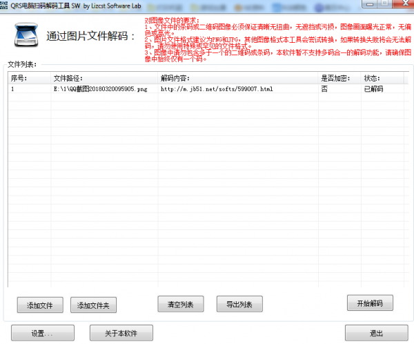Select file path E:\1\QQ截图20180320095905.png
Screen dimensions: 414x344
[100, 89]
